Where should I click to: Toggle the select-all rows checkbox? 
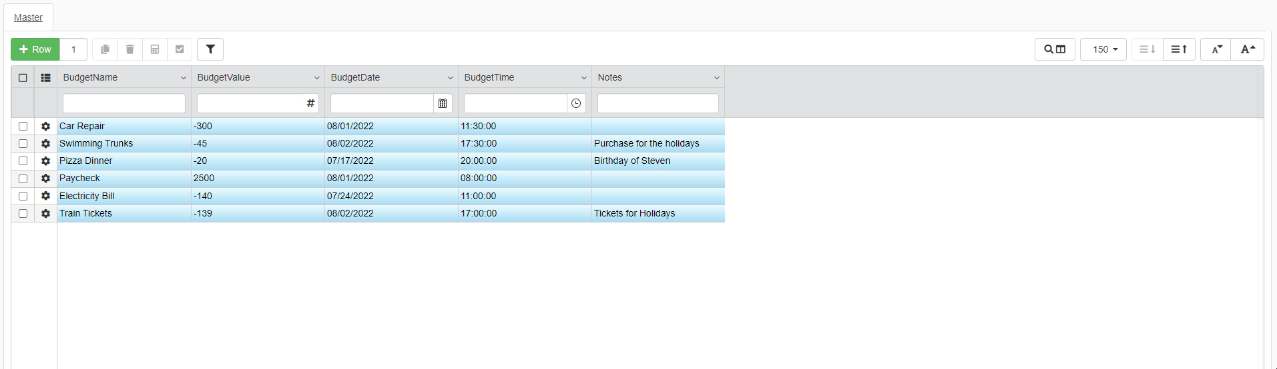click(23, 78)
